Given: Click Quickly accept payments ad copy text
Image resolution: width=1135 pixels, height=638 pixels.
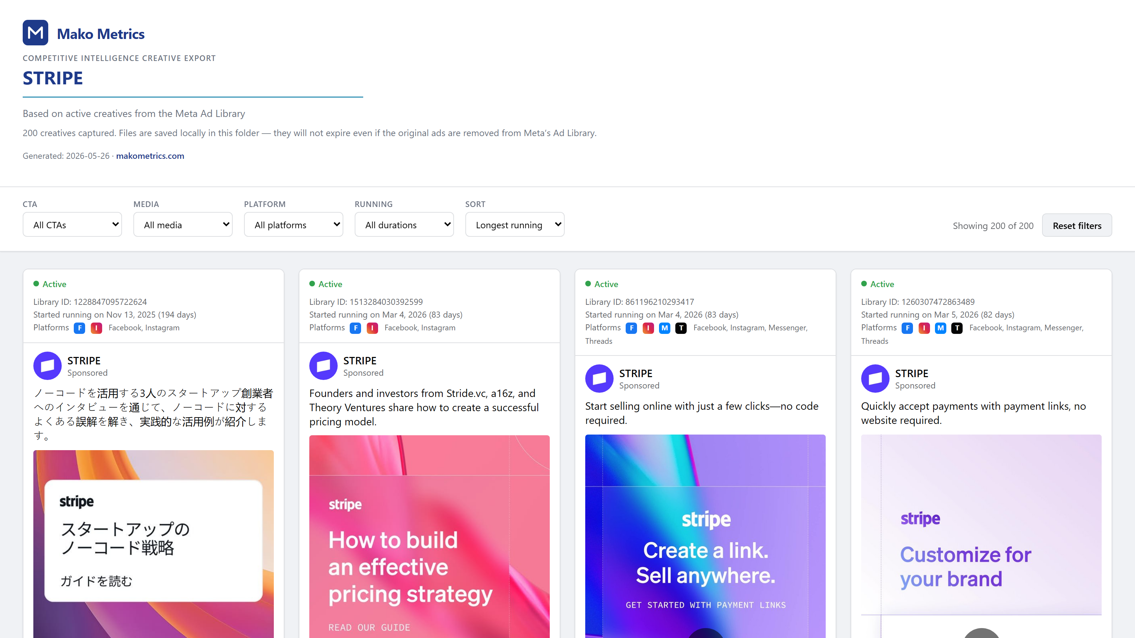Looking at the screenshot, I should (x=973, y=413).
